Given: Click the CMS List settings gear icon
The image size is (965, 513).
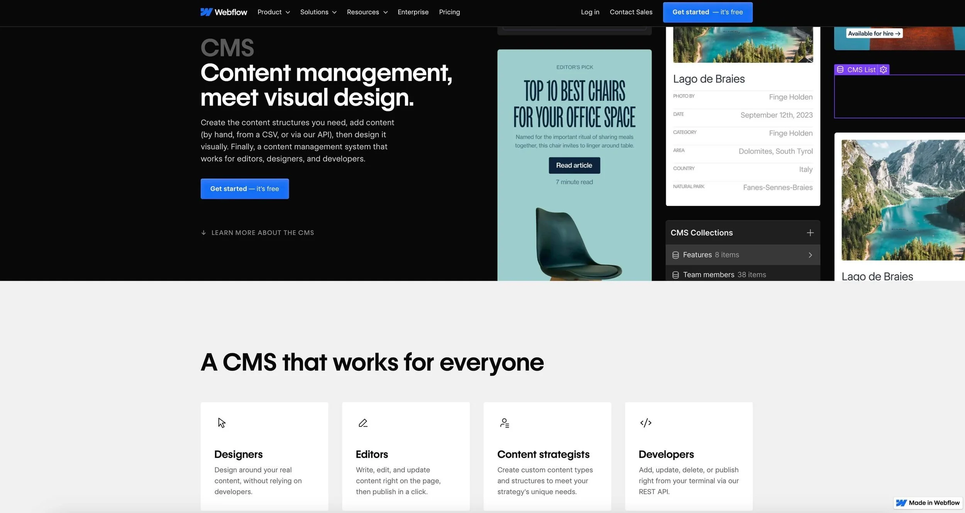Looking at the screenshot, I should point(883,70).
